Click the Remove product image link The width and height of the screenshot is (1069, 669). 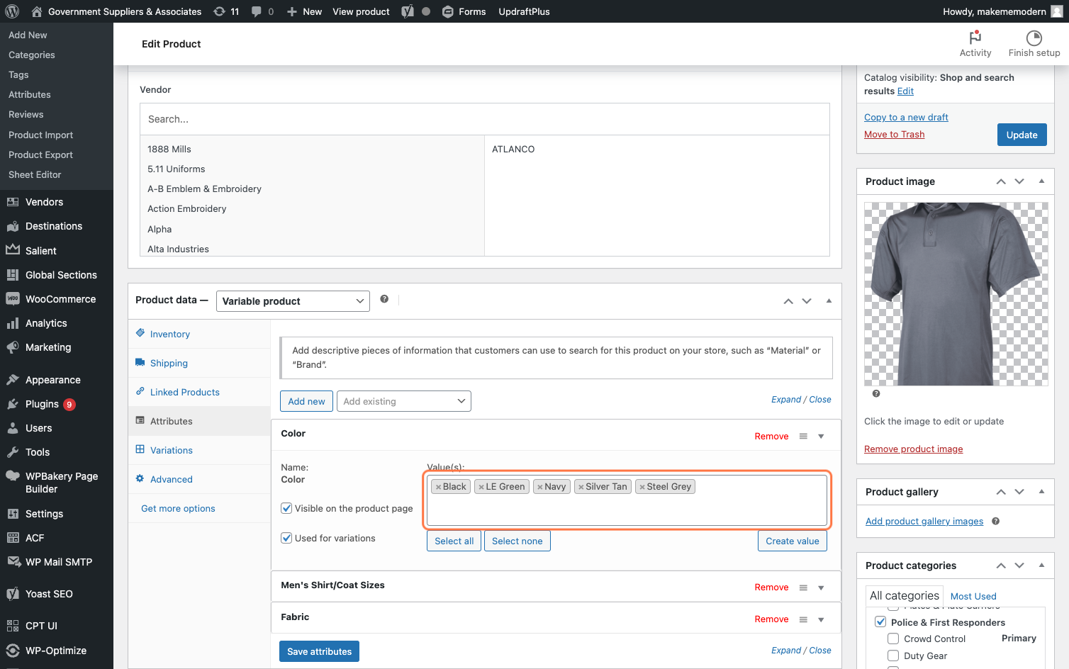coord(913,449)
